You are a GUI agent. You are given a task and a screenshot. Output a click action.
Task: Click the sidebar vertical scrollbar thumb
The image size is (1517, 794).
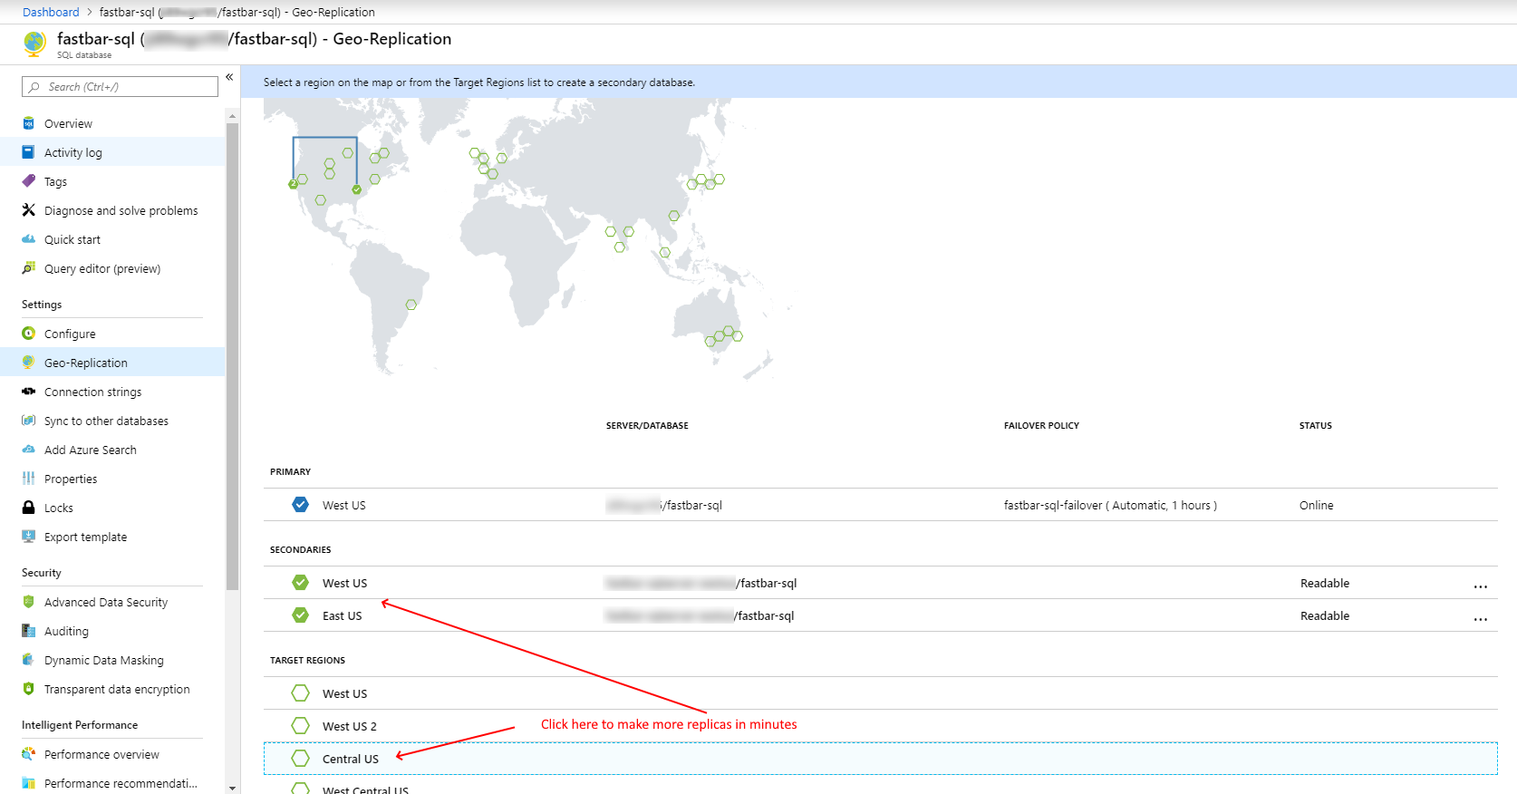click(x=233, y=356)
